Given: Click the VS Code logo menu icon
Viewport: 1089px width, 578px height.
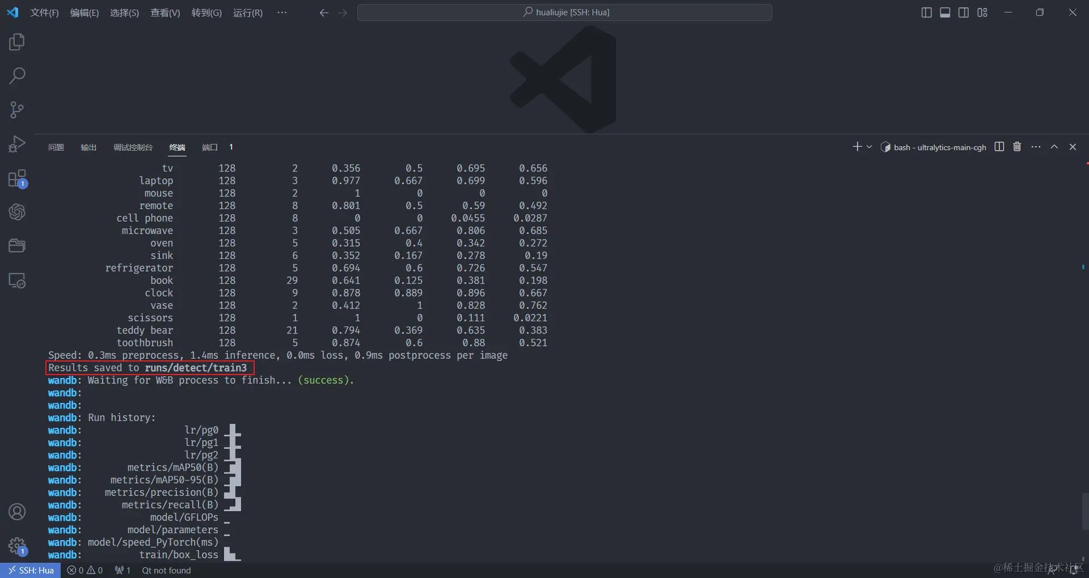Looking at the screenshot, I should 12,12.
